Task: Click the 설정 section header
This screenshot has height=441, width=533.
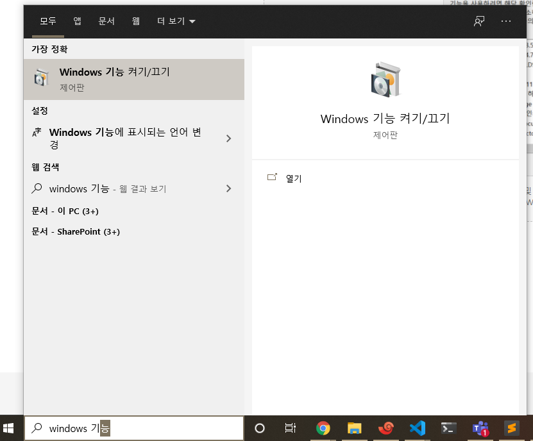Action: pyautogui.click(x=40, y=110)
